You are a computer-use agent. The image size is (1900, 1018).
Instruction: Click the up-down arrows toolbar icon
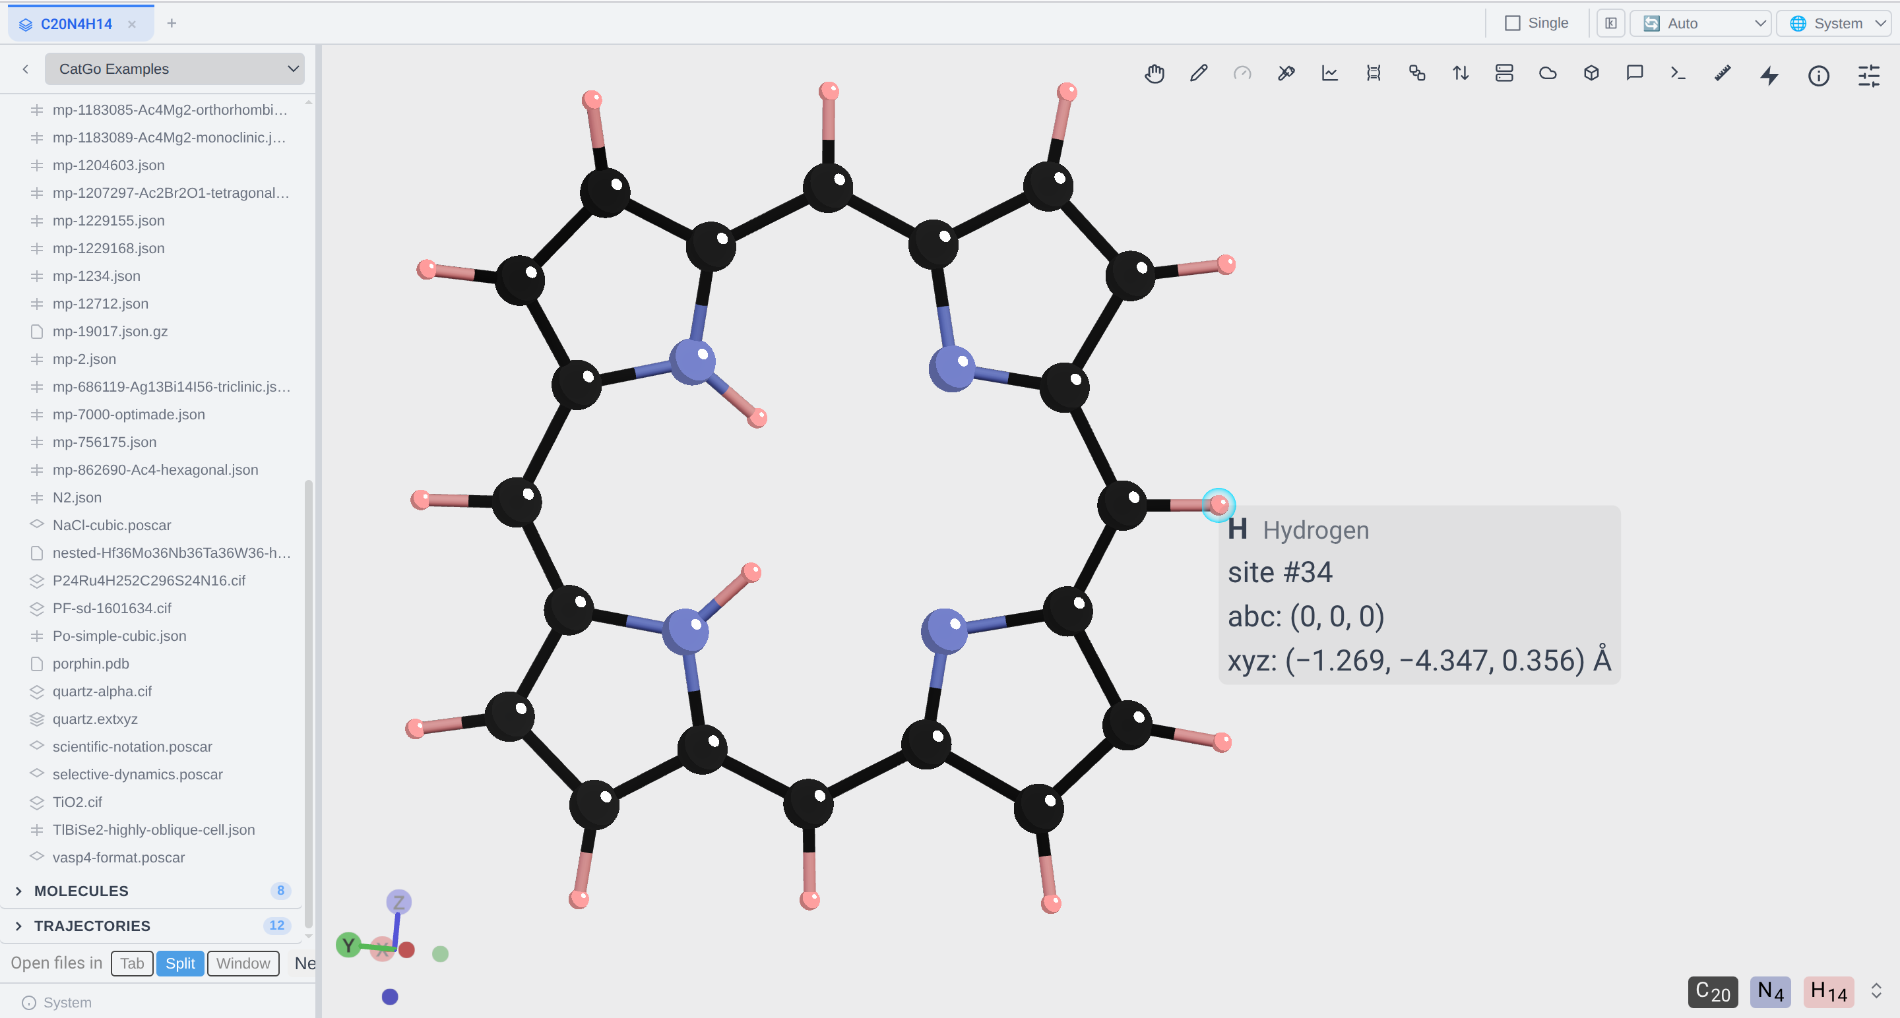pyautogui.click(x=1461, y=73)
